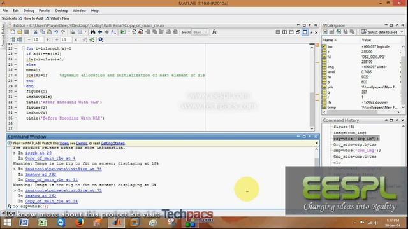408x229 pixels.
Task: Click the fx function browser icon
Action: [x=214, y=32]
